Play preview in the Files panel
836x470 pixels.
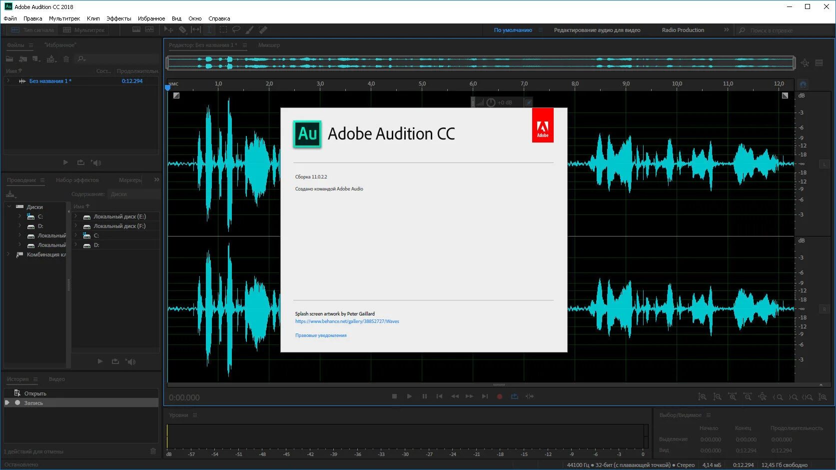pyautogui.click(x=65, y=162)
